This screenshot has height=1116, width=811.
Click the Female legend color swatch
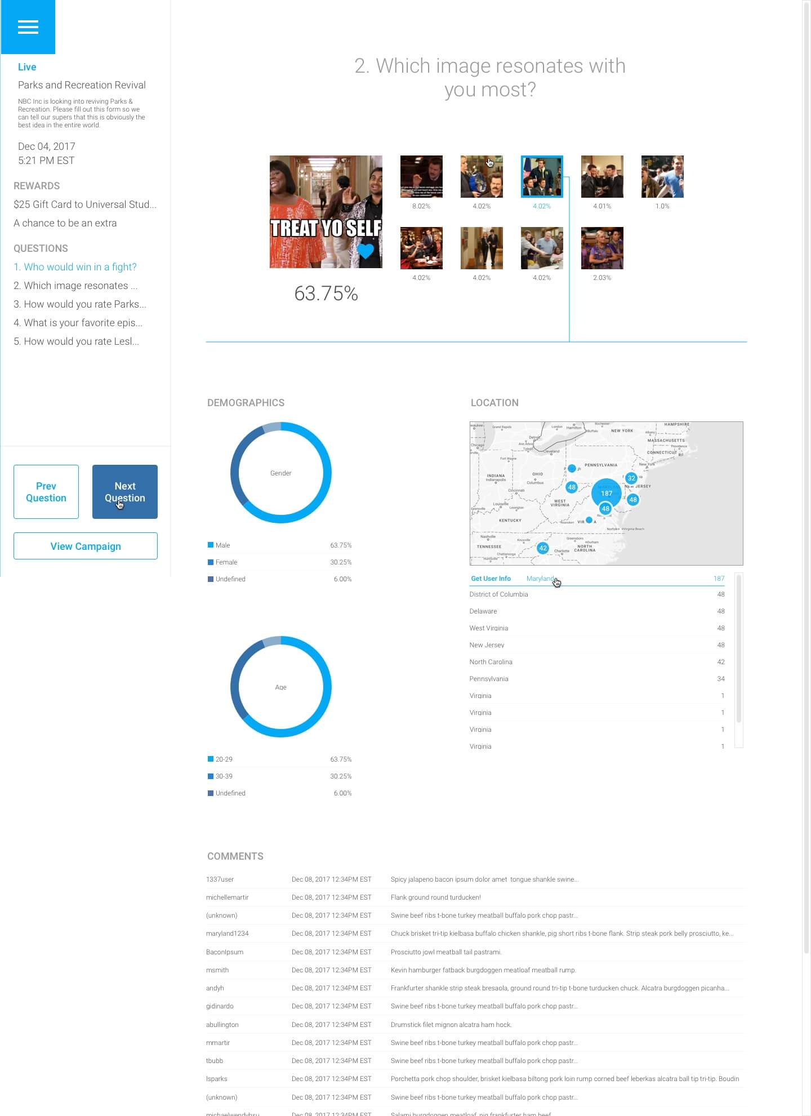pyautogui.click(x=211, y=562)
